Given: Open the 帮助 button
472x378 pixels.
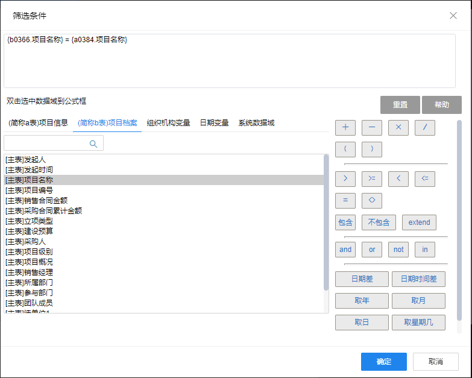Looking at the screenshot, I should click(442, 105).
